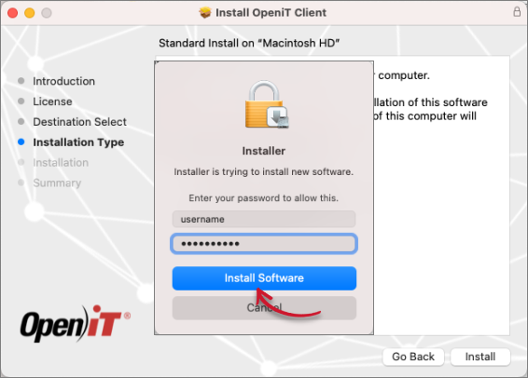Click 'Standard Install on "Macintosh HD"' heading
Image resolution: width=528 pixels, height=378 pixels.
(249, 43)
